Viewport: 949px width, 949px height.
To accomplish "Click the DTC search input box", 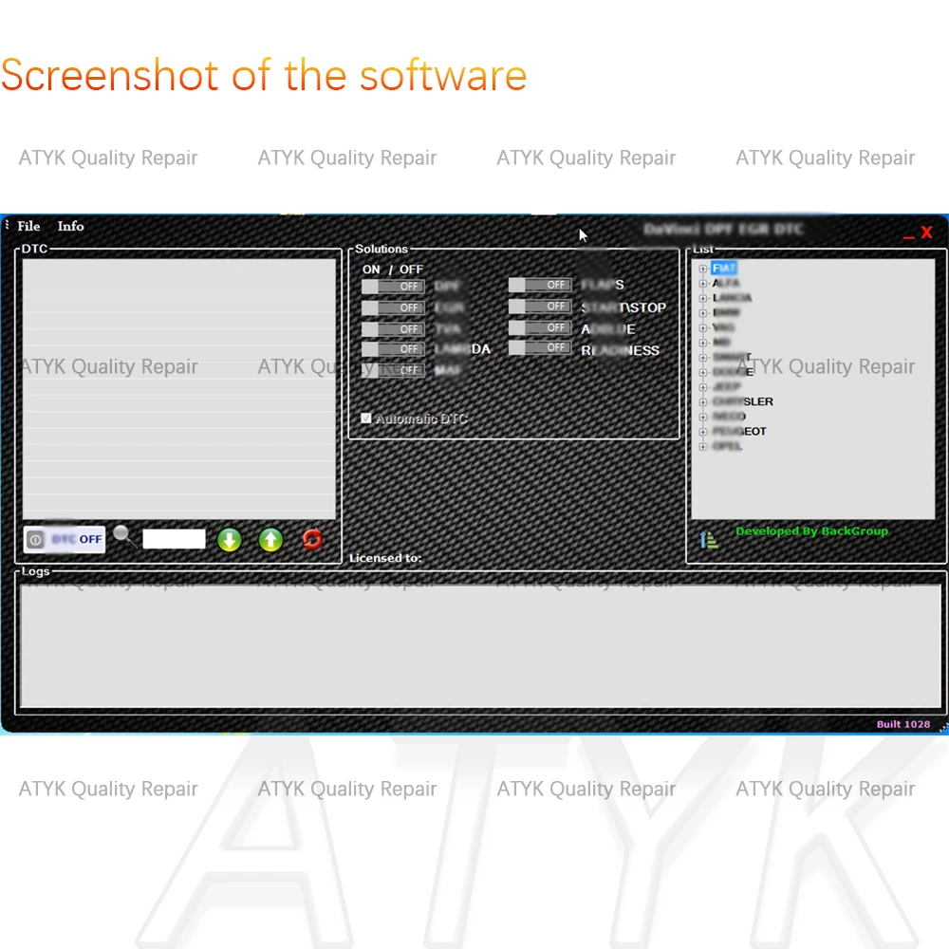I will (174, 539).
